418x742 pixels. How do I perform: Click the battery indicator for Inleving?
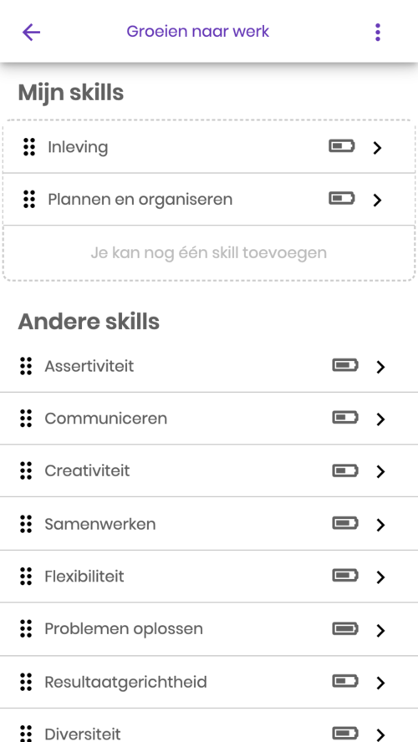pyautogui.click(x=342, y=146)
